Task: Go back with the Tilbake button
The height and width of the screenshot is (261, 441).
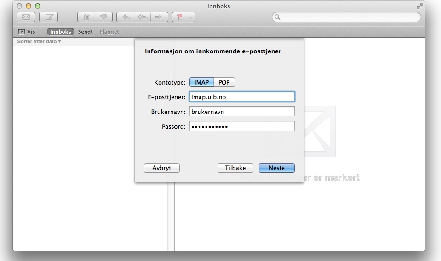Action: pyautogui.click(x=235, y=168)
